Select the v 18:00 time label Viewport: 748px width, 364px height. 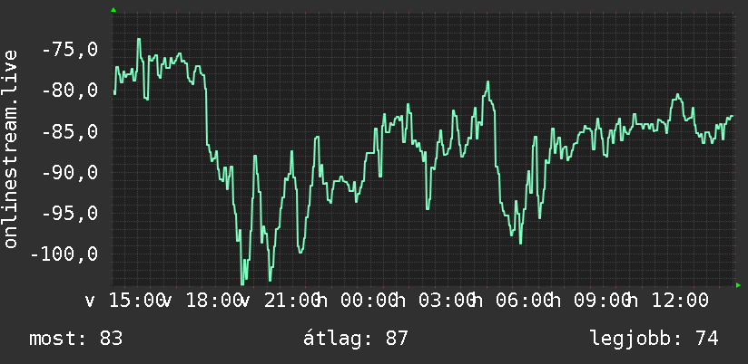tap(202, 301)
